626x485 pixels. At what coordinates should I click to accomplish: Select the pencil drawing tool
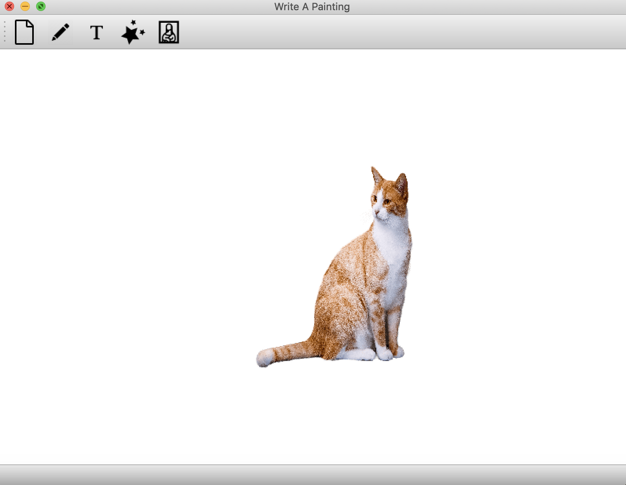pyautogui.click(x=60, y=32)
